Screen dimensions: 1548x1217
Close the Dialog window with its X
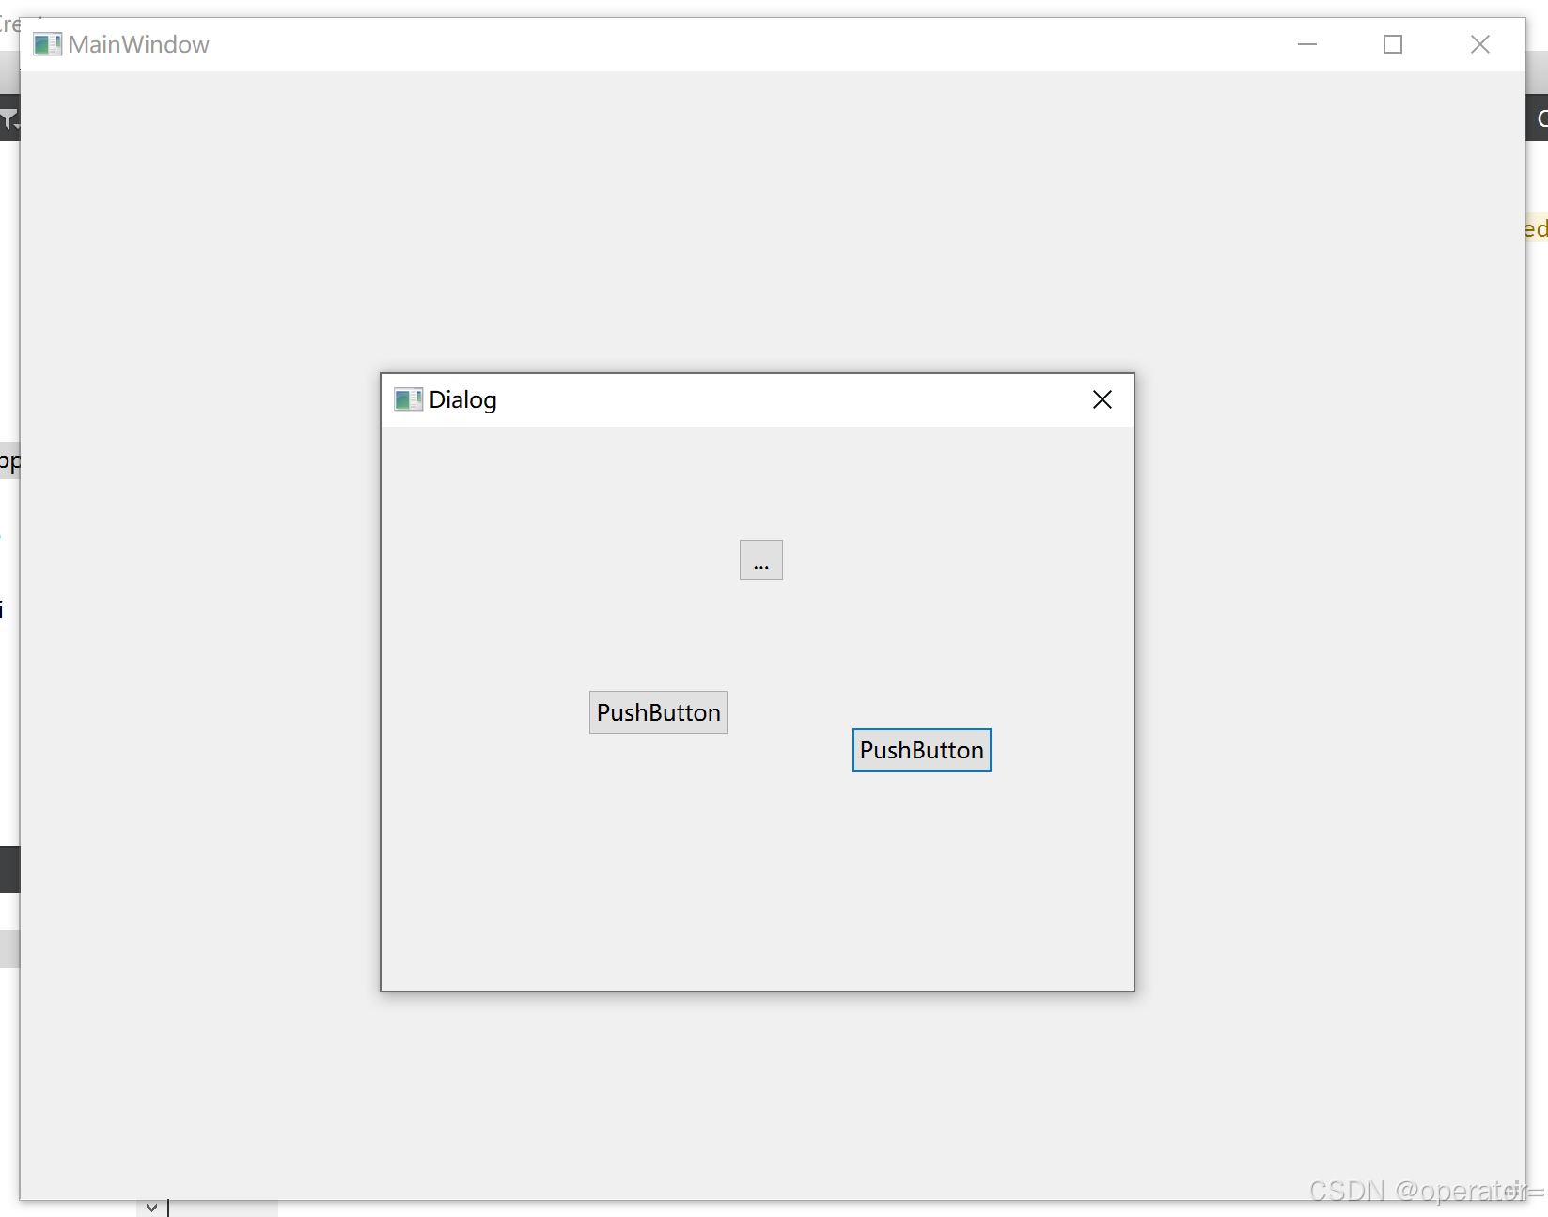click(x=1102, y=399)
